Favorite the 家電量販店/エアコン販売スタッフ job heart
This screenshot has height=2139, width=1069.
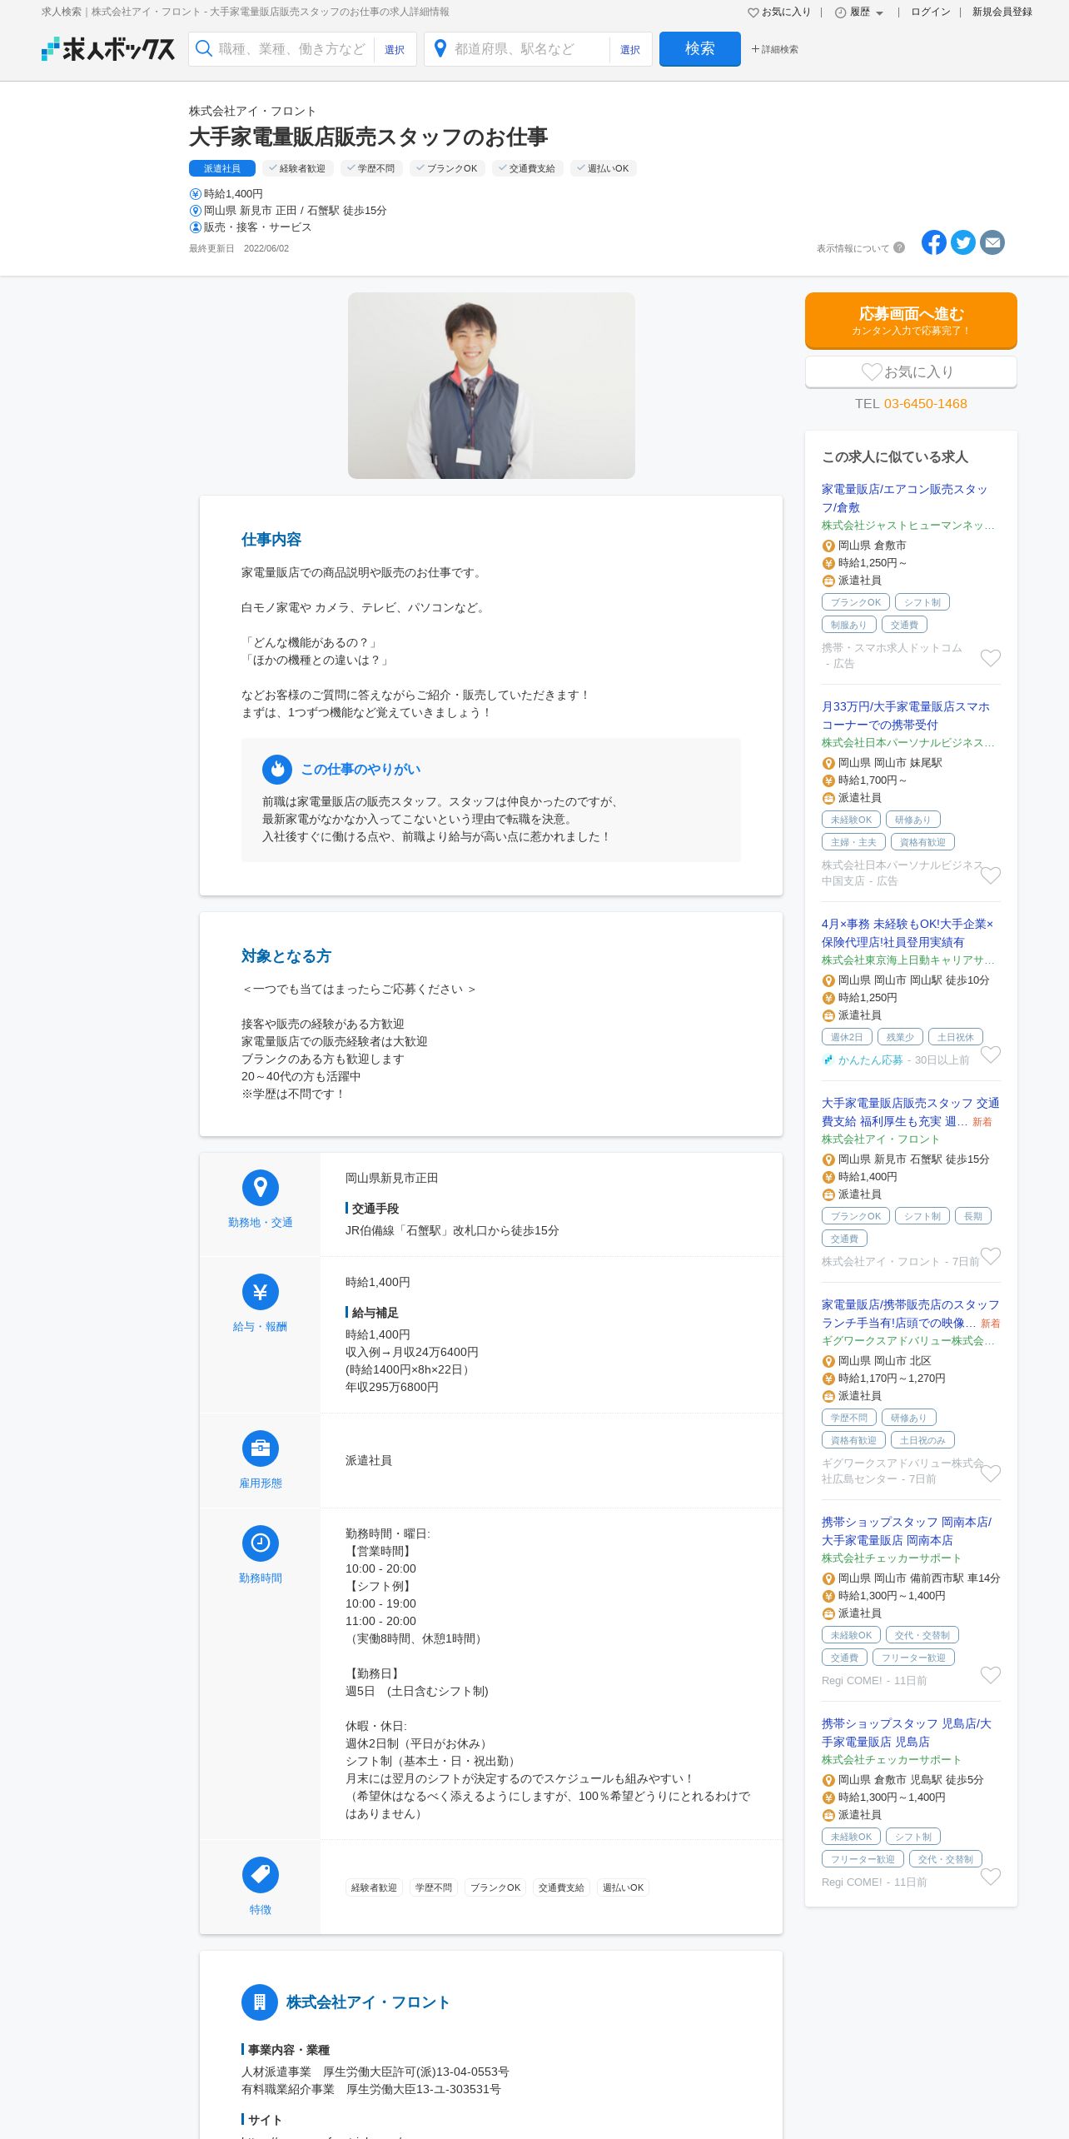(x=991, y=658)
